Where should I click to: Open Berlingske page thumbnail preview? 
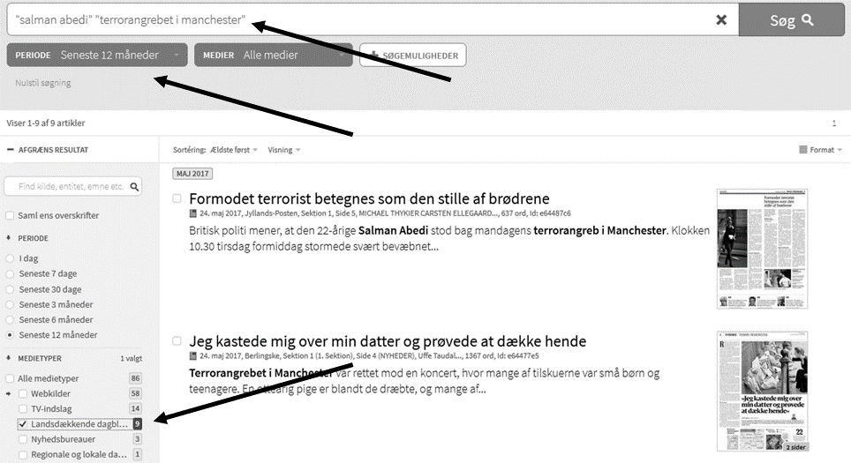[x=762, y=392]
